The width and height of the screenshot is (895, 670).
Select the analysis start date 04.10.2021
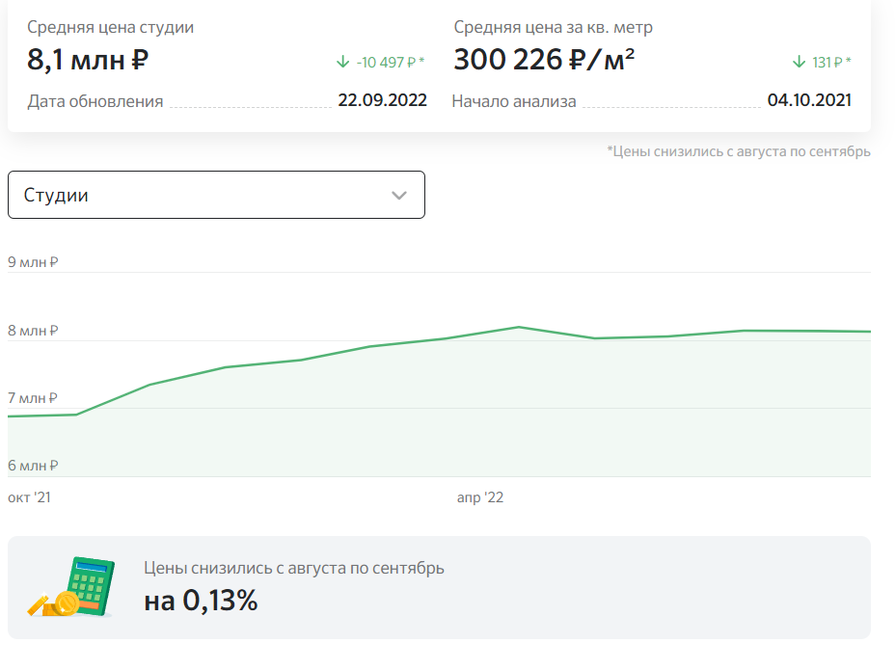pyautogui.click(x=808, y=100)
